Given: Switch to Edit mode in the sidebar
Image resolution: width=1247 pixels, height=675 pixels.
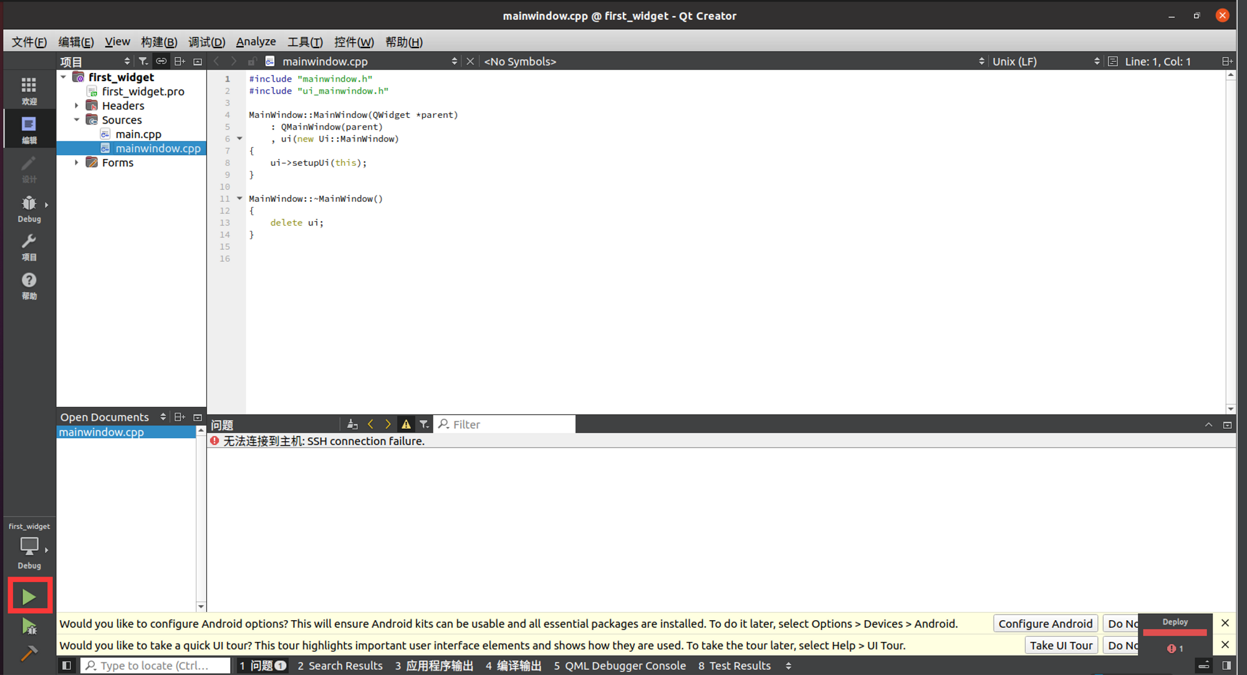Looking at the screenshot, I should point(29,130).
